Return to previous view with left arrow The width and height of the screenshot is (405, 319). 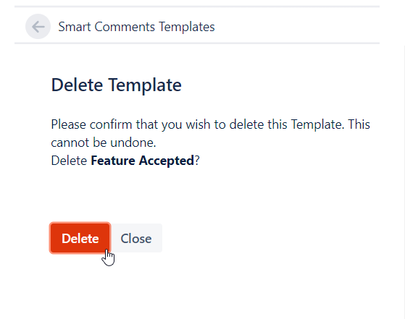click(38, 27)
